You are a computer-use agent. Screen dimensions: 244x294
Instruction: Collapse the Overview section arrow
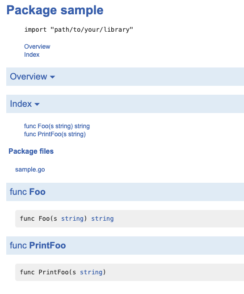pos(52,77)
